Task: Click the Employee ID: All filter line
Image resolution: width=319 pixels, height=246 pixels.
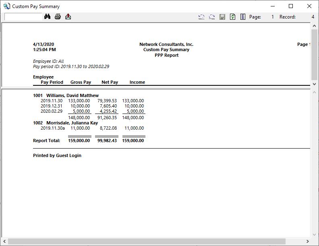Action: tap(48, 61)
